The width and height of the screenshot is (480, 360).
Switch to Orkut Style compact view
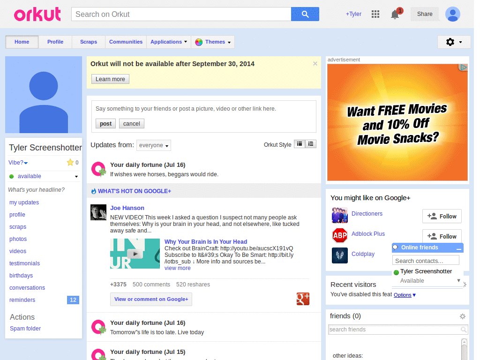tap(300, 144)
